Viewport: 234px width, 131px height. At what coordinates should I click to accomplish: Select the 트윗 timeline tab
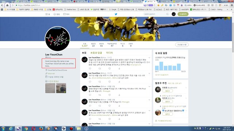tap(84, 53)
